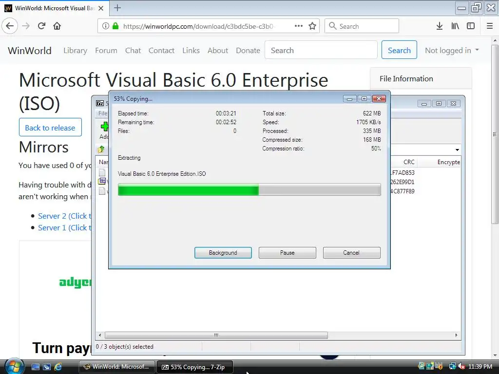499x374 pixels.
Task: Click Show Desktop quick launch icon
Action: click(36, 367)
